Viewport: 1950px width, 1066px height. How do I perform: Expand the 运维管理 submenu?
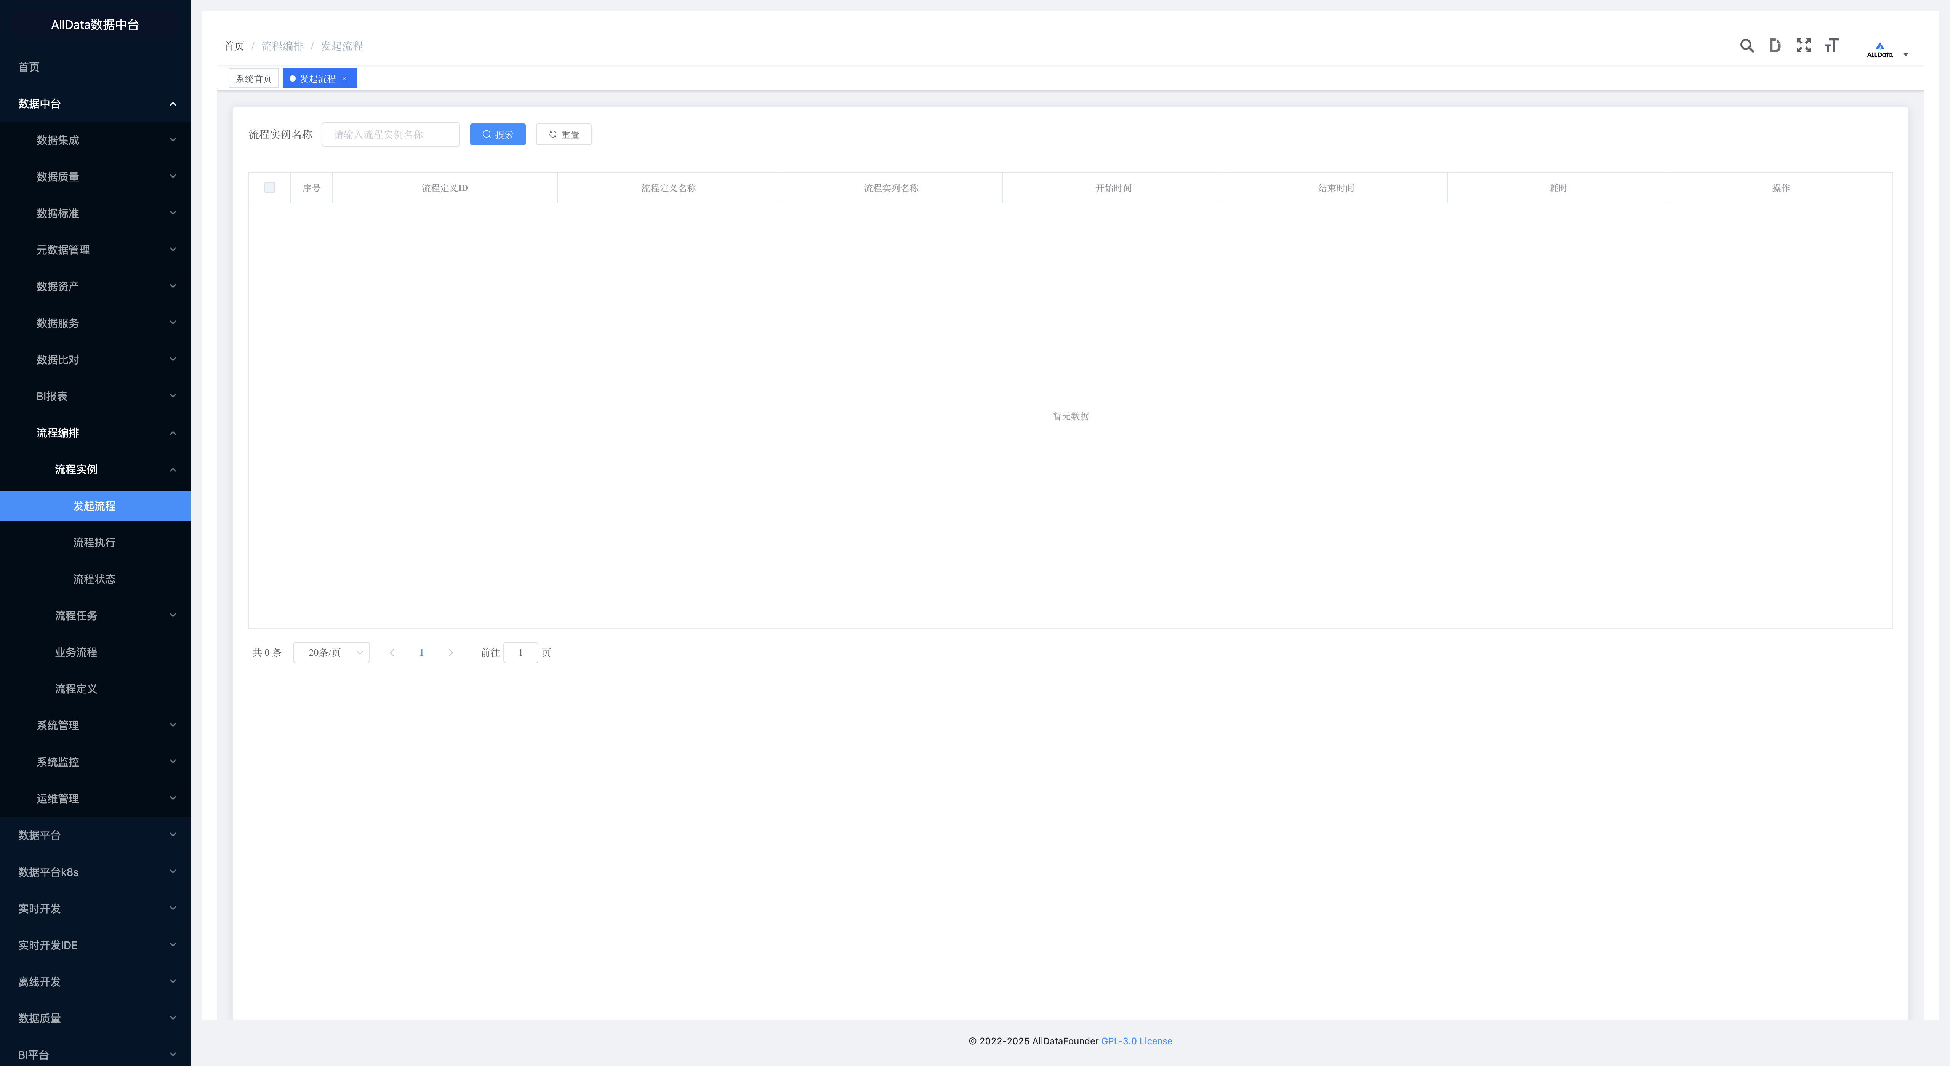pyautogui.click(x=95, y=799)
